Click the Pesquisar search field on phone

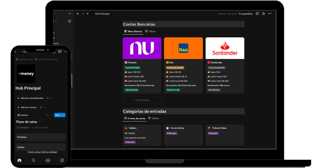point(23,128)
